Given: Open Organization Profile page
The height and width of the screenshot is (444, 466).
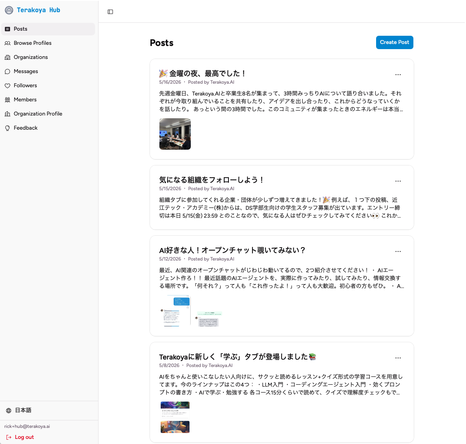Looking at the screenshot, I should coord(48,114).
